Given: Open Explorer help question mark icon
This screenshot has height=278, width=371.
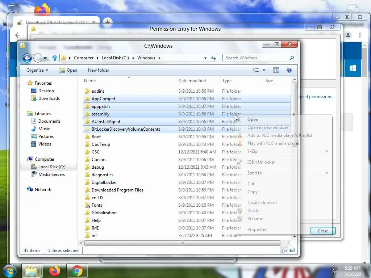Looking at the screenshot, I should [x=289, y=70].
